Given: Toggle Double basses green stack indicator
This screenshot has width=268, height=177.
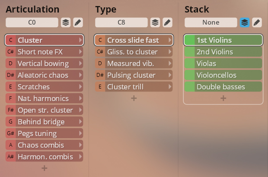Looking at the screenshot, I should point(190,87).
